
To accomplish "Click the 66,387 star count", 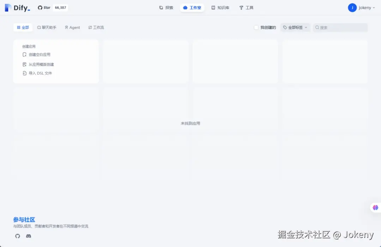I will [61, 7].
